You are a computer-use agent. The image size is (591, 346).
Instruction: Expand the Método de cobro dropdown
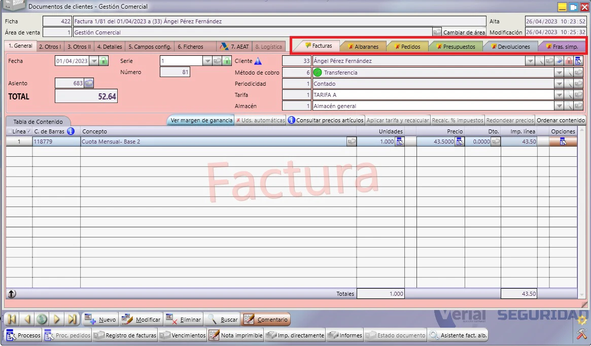coord(559,73)
